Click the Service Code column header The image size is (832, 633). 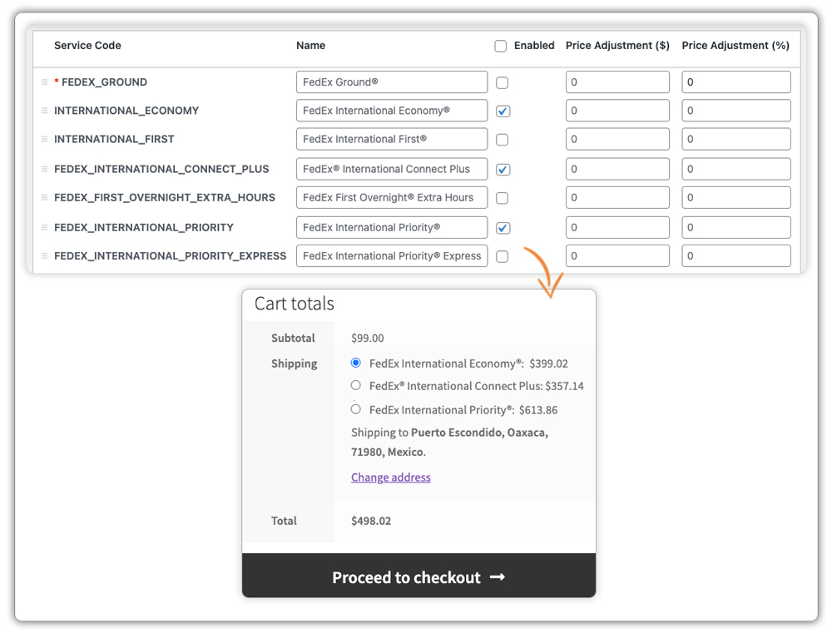click(87, 46)
